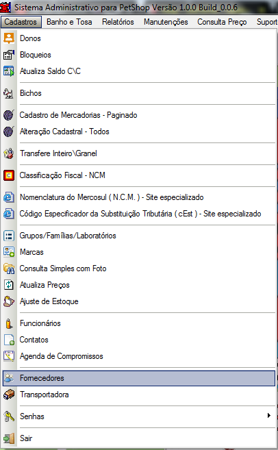Click the red Classificação Fiscal NCM icon

9,175
